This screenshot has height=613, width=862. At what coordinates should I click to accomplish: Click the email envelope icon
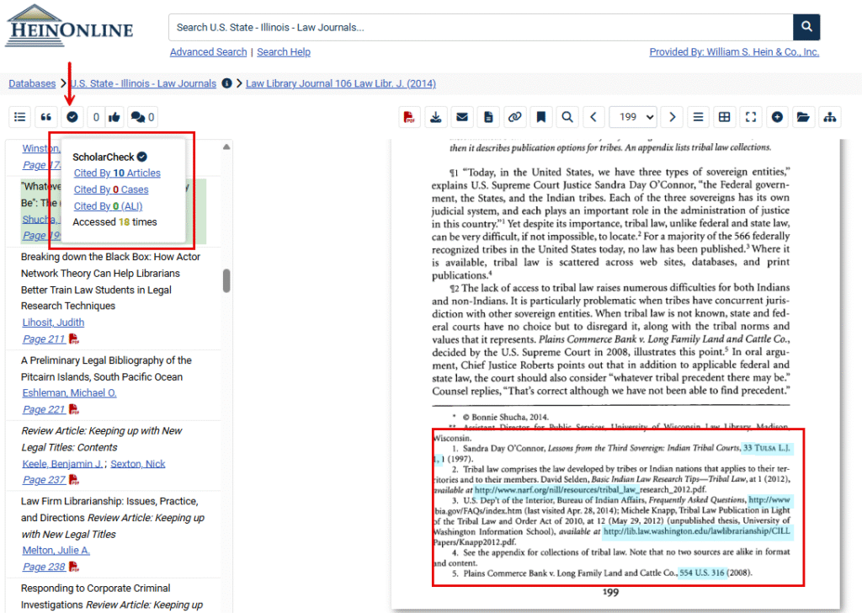click(462, 117)
